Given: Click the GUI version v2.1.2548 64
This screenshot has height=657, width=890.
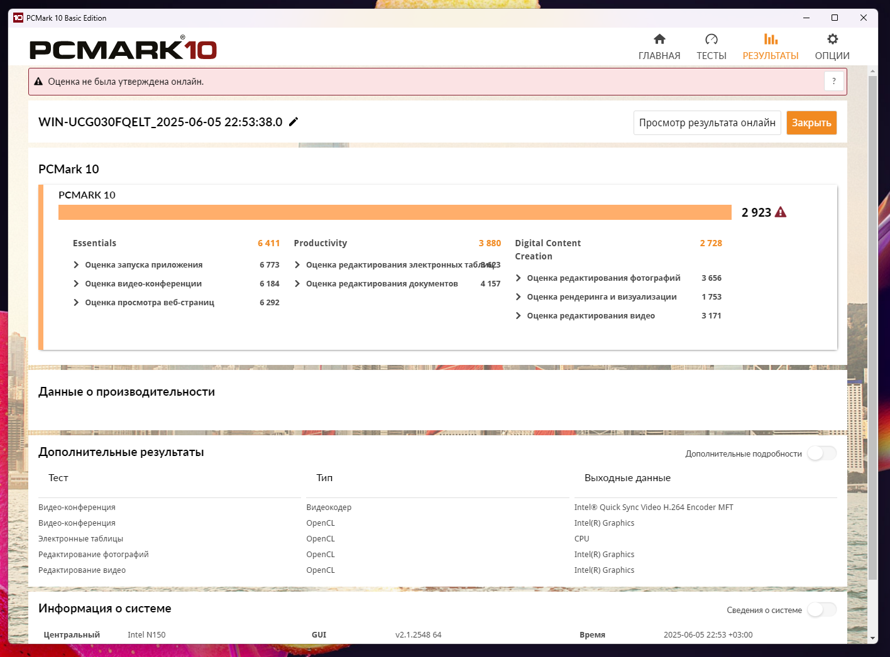Looking at the screenshot, I should click(x=418, y=635).
